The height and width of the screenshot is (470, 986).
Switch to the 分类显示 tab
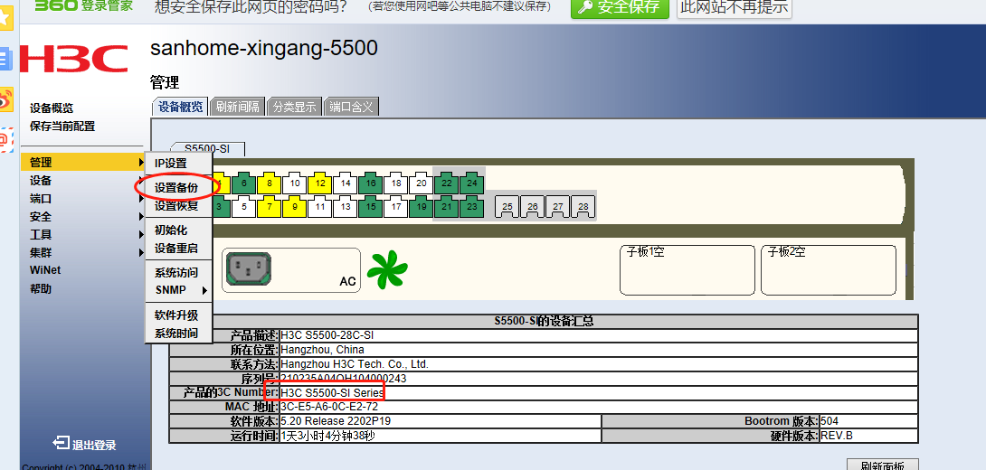(x=294, y=107)
